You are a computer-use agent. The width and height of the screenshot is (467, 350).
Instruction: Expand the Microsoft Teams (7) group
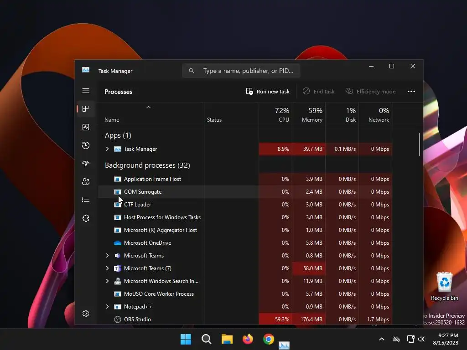click(x=107, y=268)
